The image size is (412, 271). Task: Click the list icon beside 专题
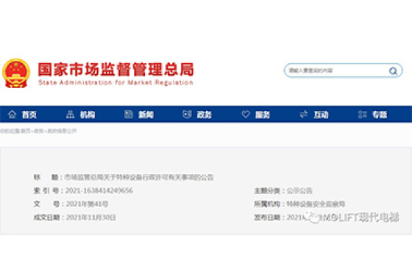[362, 115]
